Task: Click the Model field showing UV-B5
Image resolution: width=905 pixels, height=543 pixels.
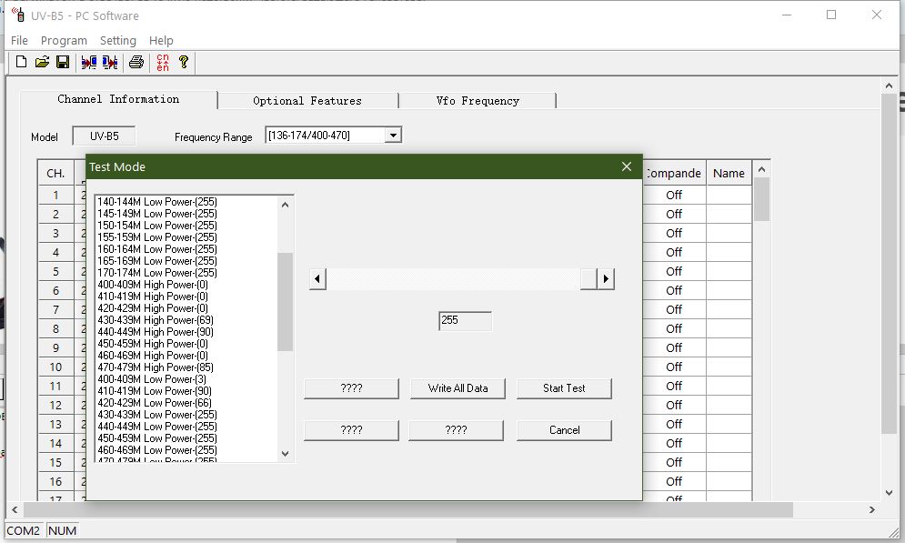Action: pyautogui.click(x=104, y=136)
